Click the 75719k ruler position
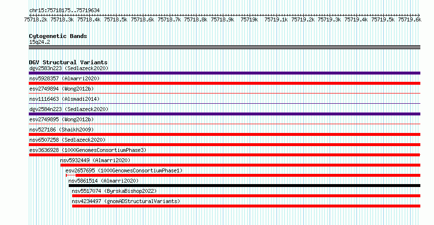434x225 pixels. pyautogui.click(x=249, y=19)
